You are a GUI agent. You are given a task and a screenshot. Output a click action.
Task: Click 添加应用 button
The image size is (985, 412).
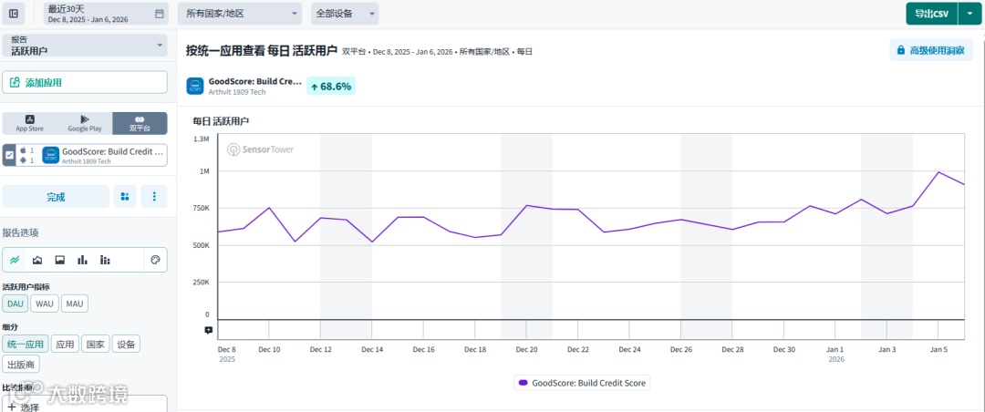[85, 82]
